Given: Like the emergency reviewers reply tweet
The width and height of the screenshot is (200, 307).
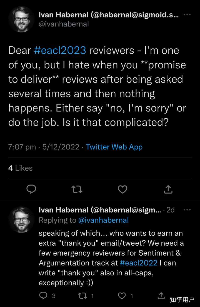Looking at the screenshot, I should tap(122, 295).
